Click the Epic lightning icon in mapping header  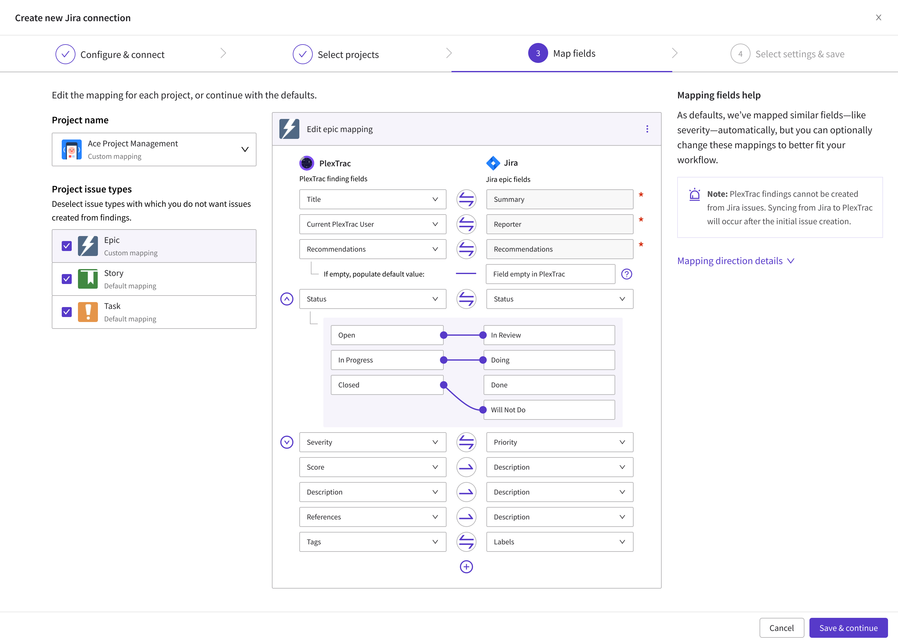pos(289,129)
